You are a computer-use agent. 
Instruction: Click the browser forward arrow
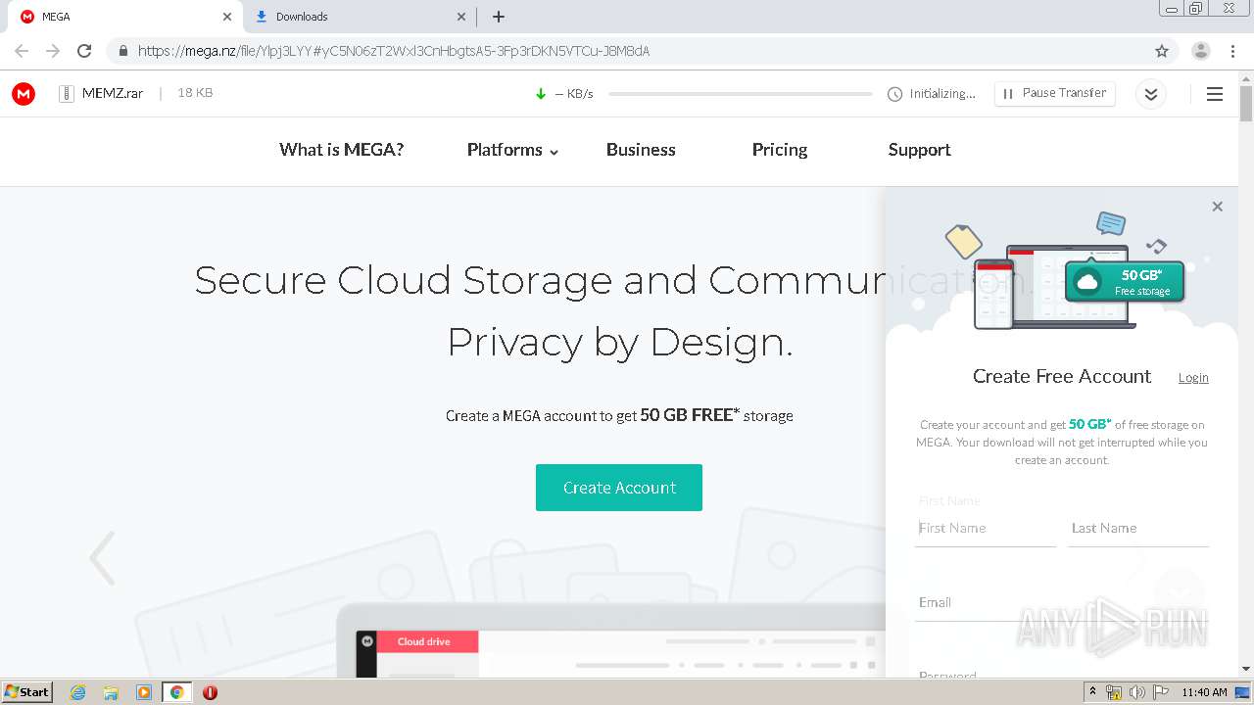[53, 51]
